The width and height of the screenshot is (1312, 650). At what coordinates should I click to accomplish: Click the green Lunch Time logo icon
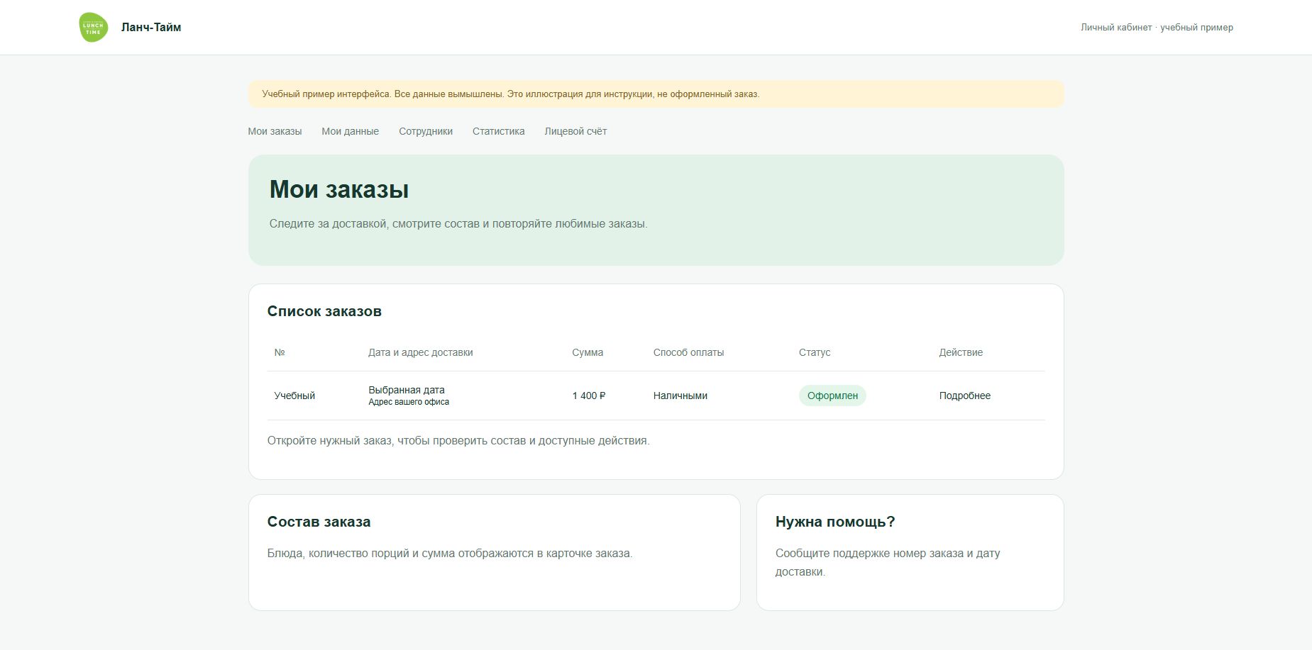(x=94, y=27)
